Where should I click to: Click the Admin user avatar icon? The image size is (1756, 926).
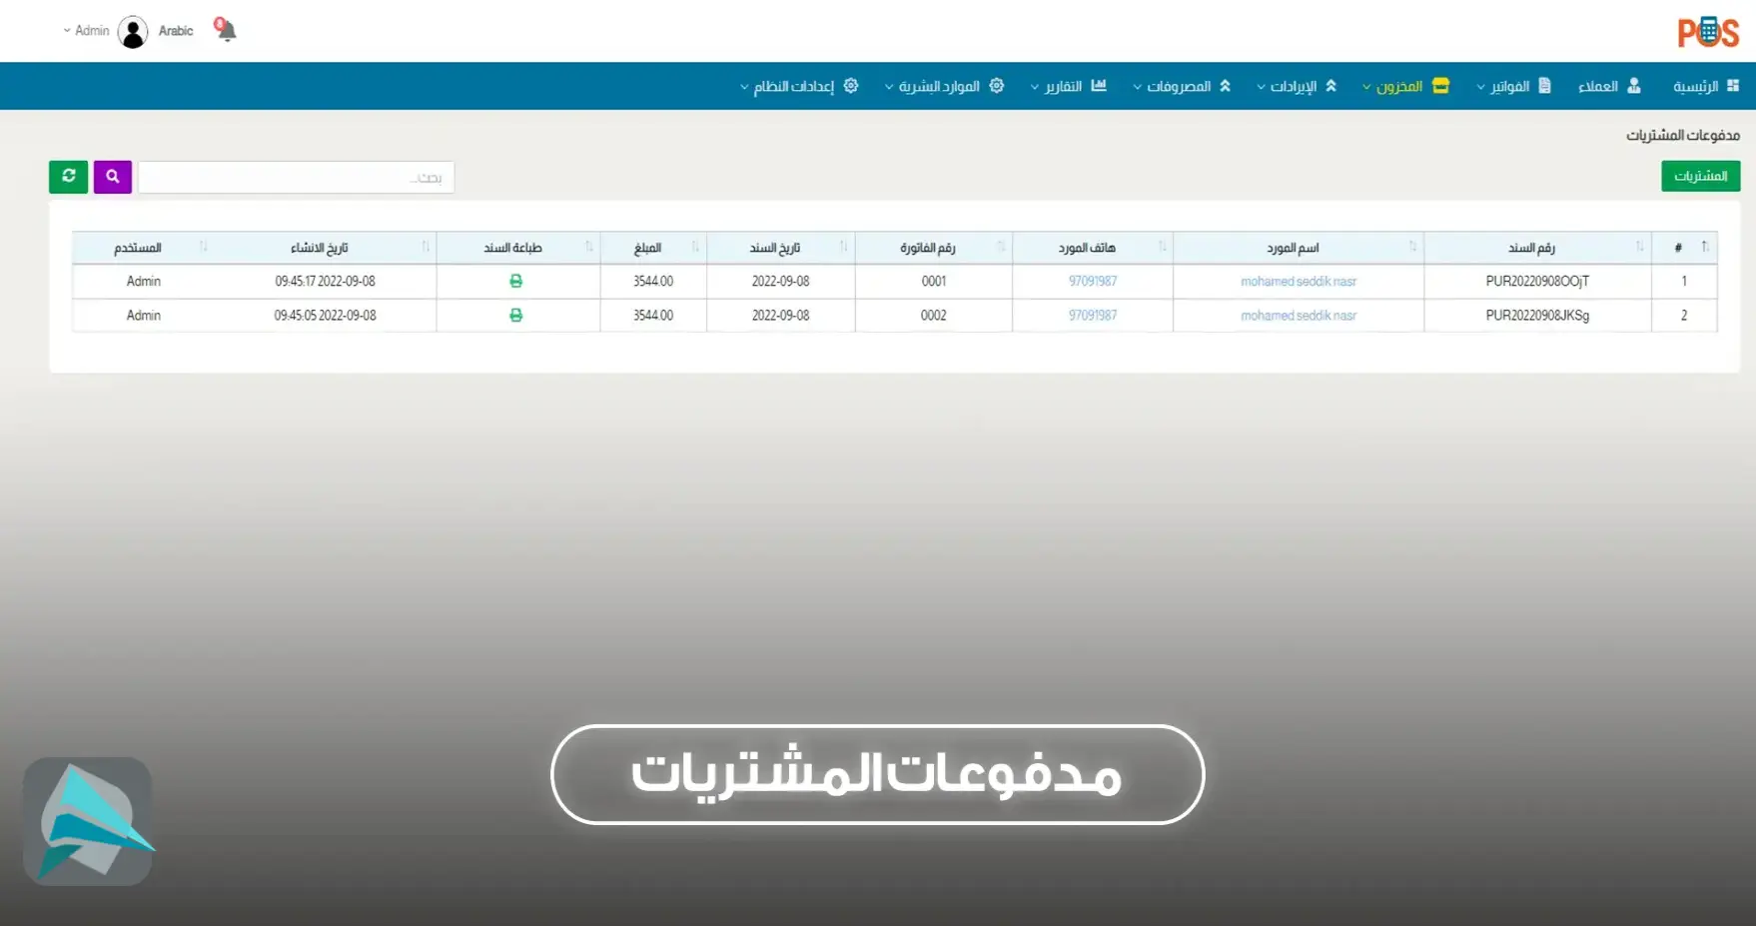pyautogui.click(x=133, y=32)
